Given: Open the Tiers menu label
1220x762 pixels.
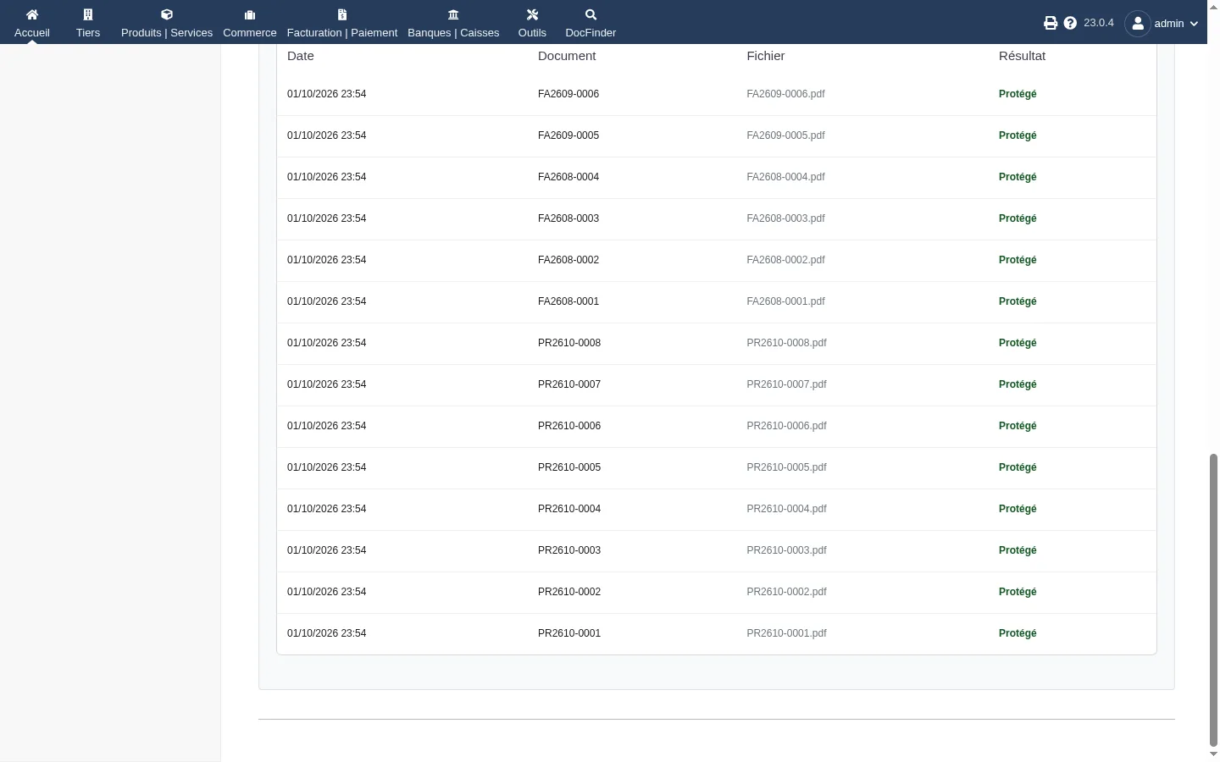Looking at the screenshot, I should pyautogui.click(x=88, y=33).
